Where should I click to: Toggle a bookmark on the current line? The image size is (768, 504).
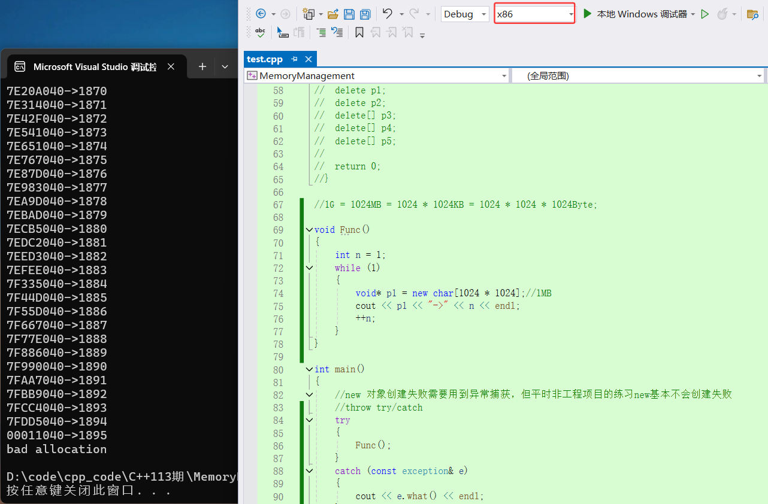359,32
